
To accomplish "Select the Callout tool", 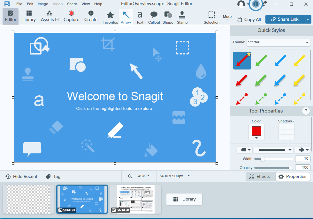I will coord(154,17).
